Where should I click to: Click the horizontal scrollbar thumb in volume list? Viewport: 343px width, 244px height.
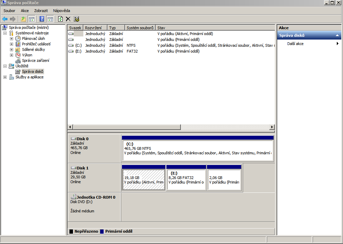point(127,127)
